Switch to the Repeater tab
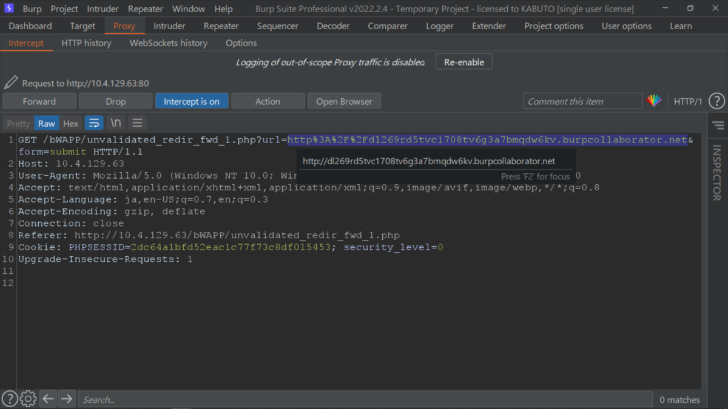Image resolution: width=728 pixels, height=409 pixels. click(221, 26)
